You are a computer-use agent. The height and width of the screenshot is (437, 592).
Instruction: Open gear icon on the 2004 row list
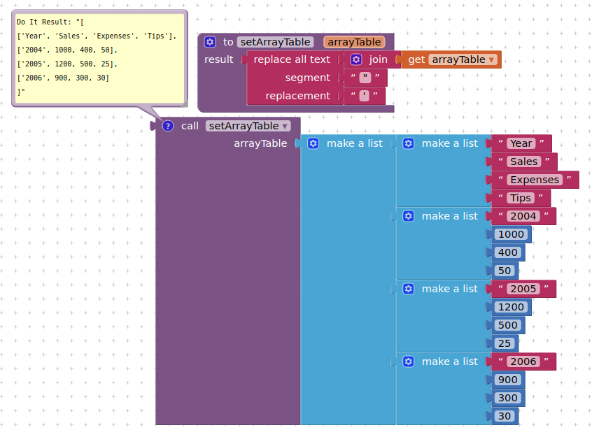coord(408,216)
